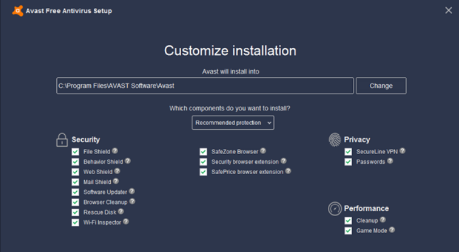The image size is (459, 252).
Task: Uncheck the Cleanup checkbox
Action: (x=348, y=221)
